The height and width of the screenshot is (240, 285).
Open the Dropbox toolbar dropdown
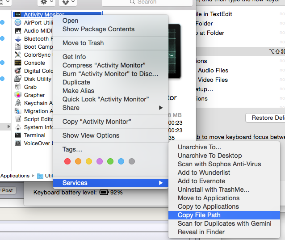(68, 2)
